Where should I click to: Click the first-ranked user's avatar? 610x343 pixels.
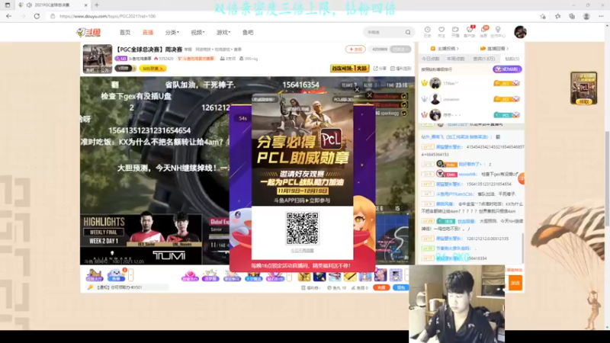click(x=435, y=83)
